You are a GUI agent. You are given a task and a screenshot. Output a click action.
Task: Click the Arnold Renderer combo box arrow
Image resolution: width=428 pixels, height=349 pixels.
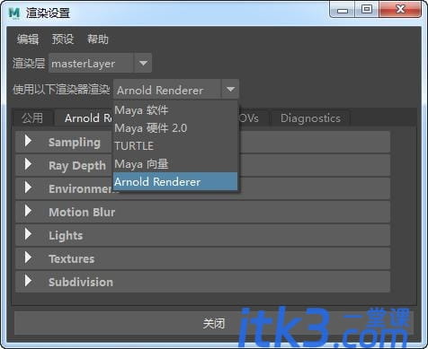coord(230,89)
